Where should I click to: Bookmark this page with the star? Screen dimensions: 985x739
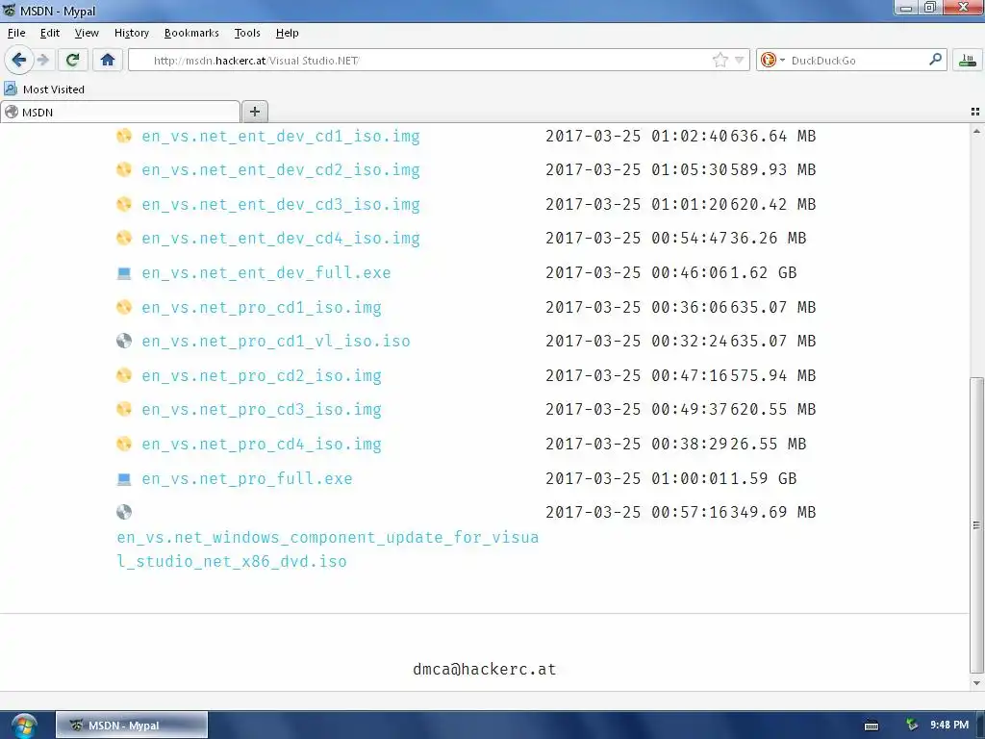[x=720, y=60]
